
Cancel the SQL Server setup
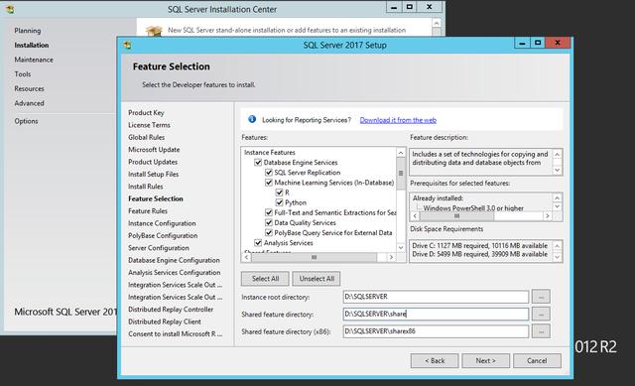coord(537,360)
